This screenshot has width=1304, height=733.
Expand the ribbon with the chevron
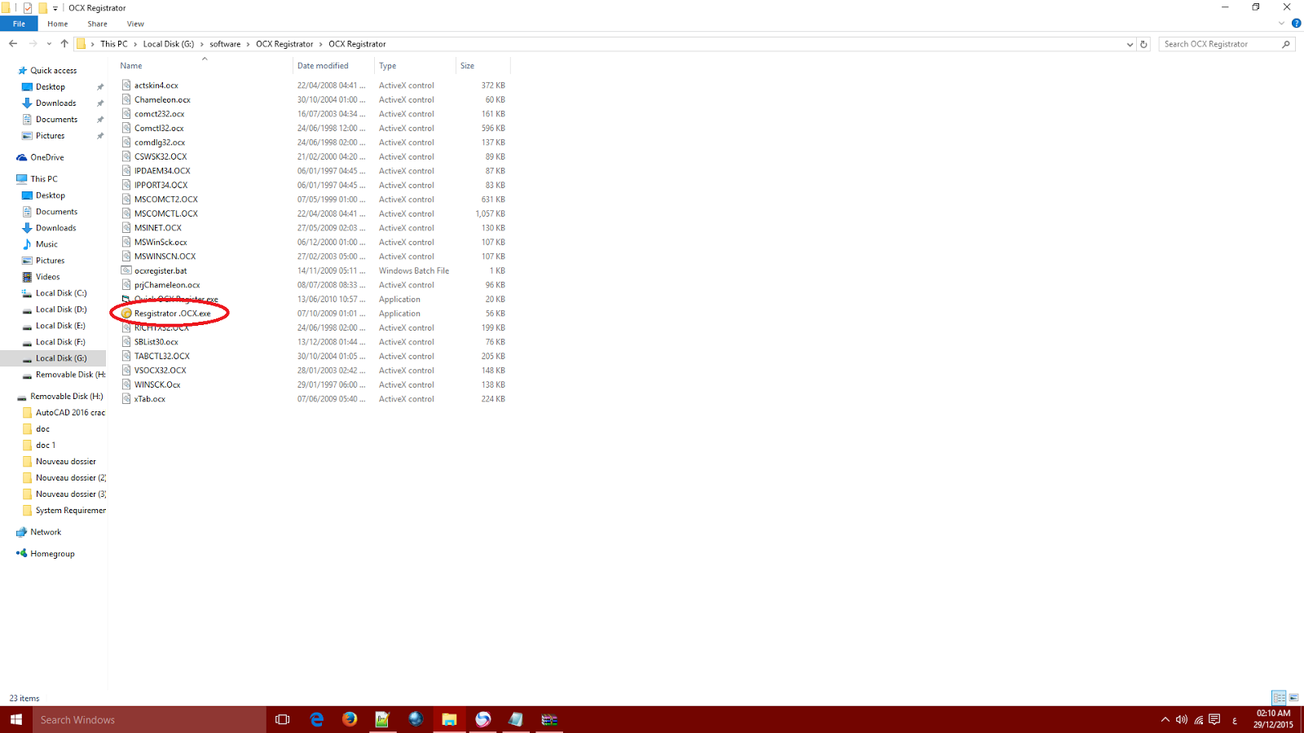point(1281,24)
